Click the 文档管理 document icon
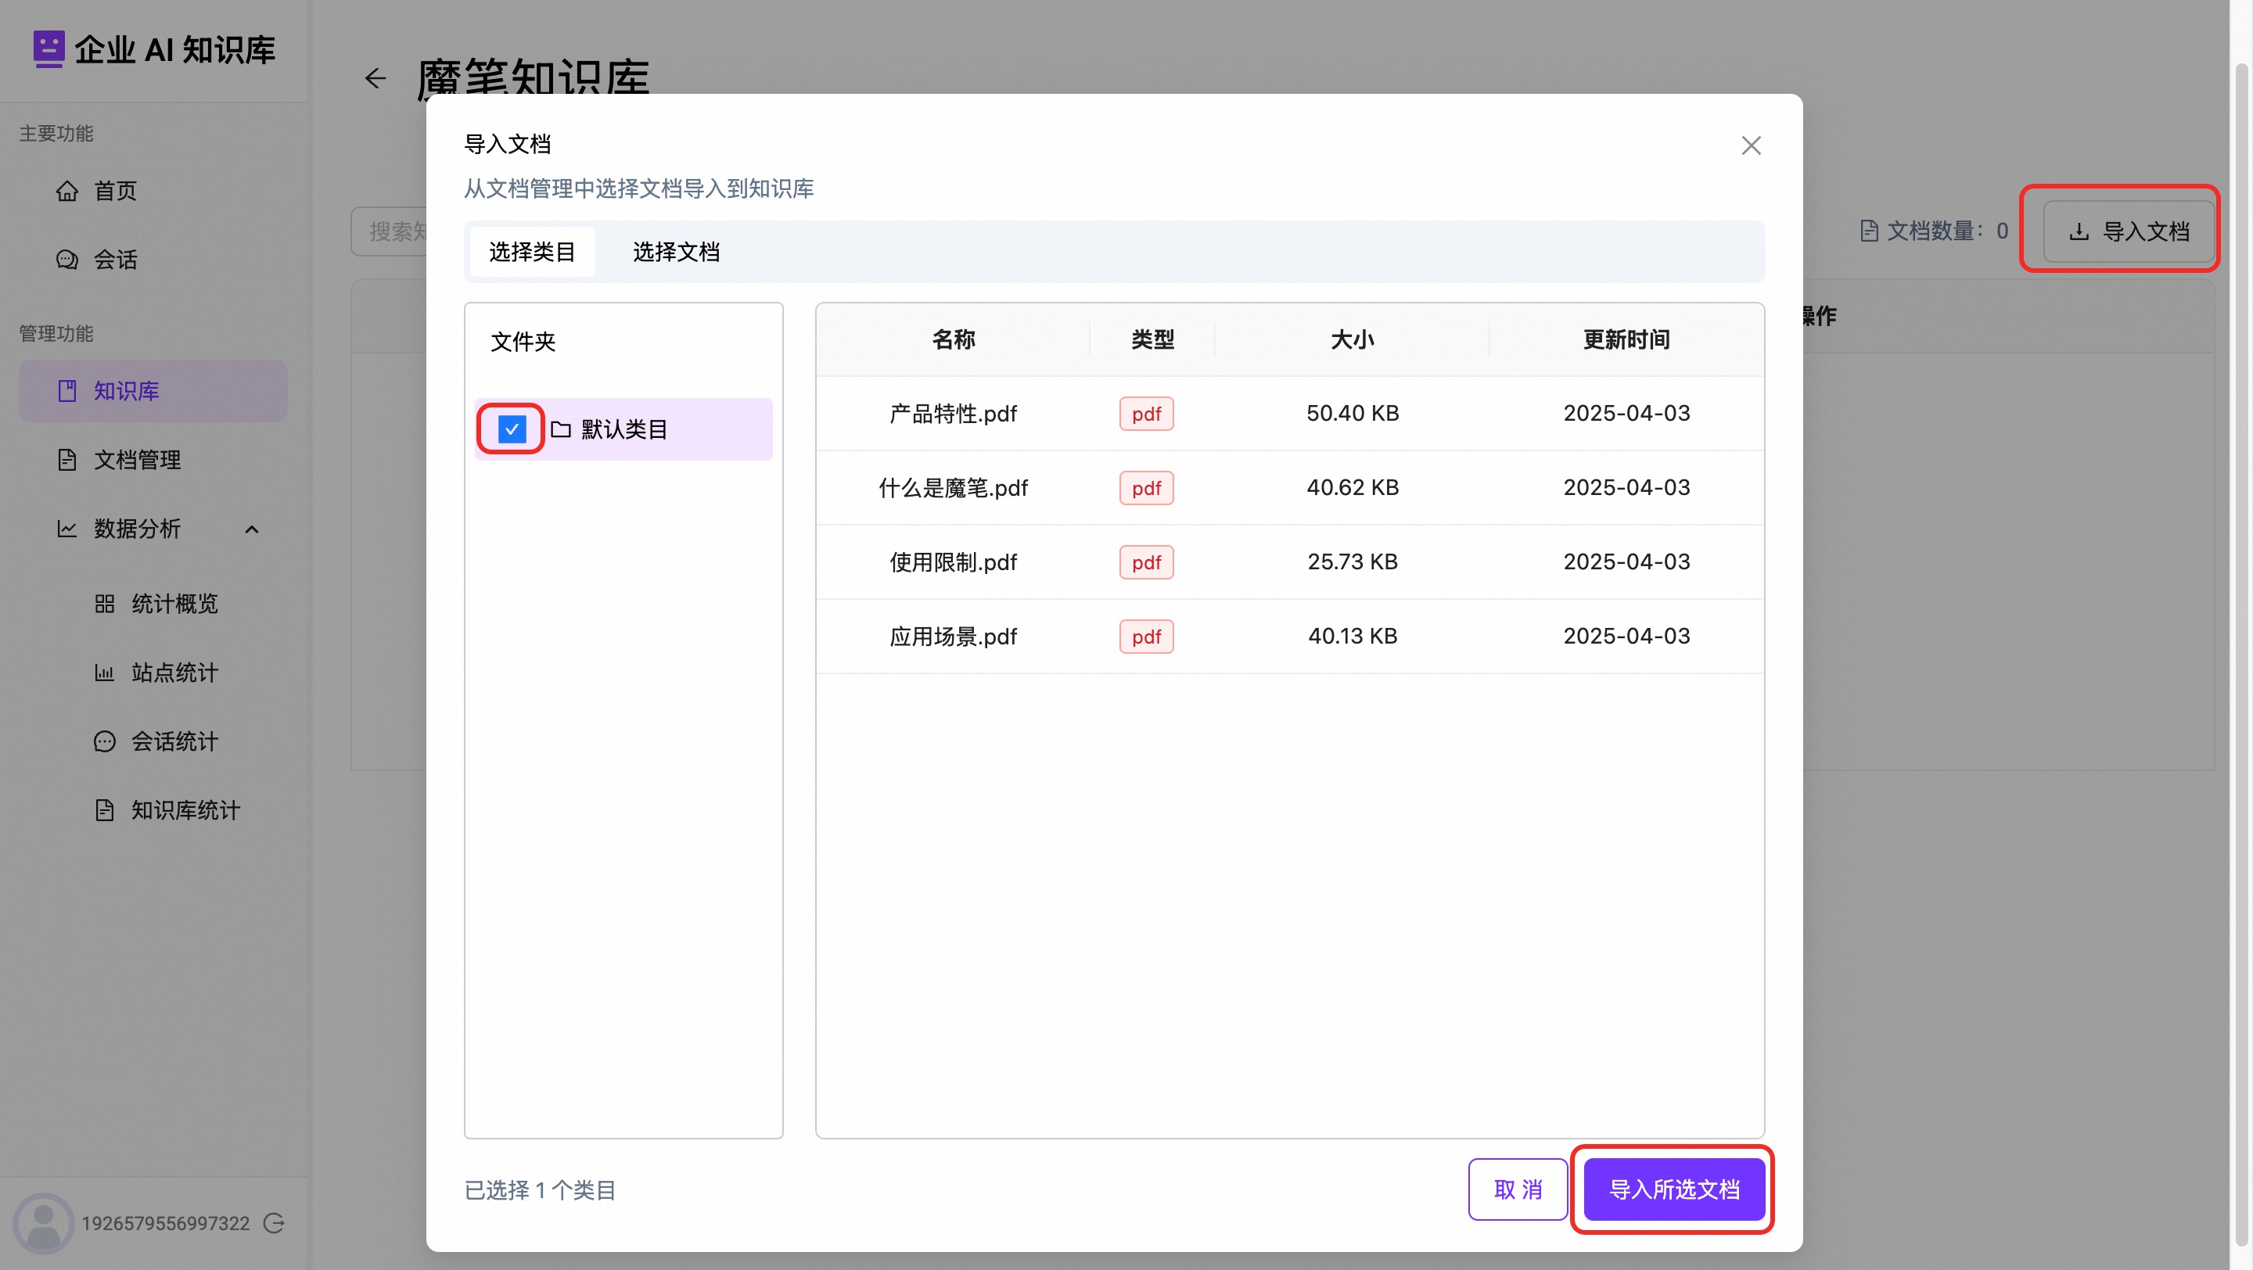Viewport: 2253px width, 1270px height. [67, 460]
